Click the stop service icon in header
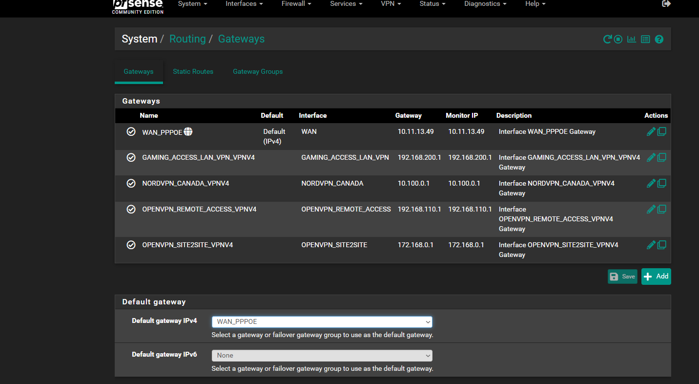 (618, 39)
